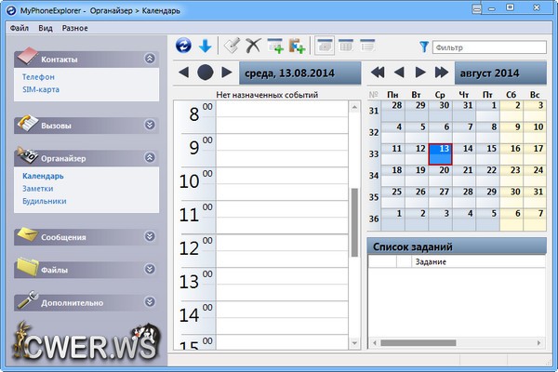Image resolution: width=558 pixels, height=372 pixels.
Task: Go to the previous day arrow
Action: coord(183,73)
